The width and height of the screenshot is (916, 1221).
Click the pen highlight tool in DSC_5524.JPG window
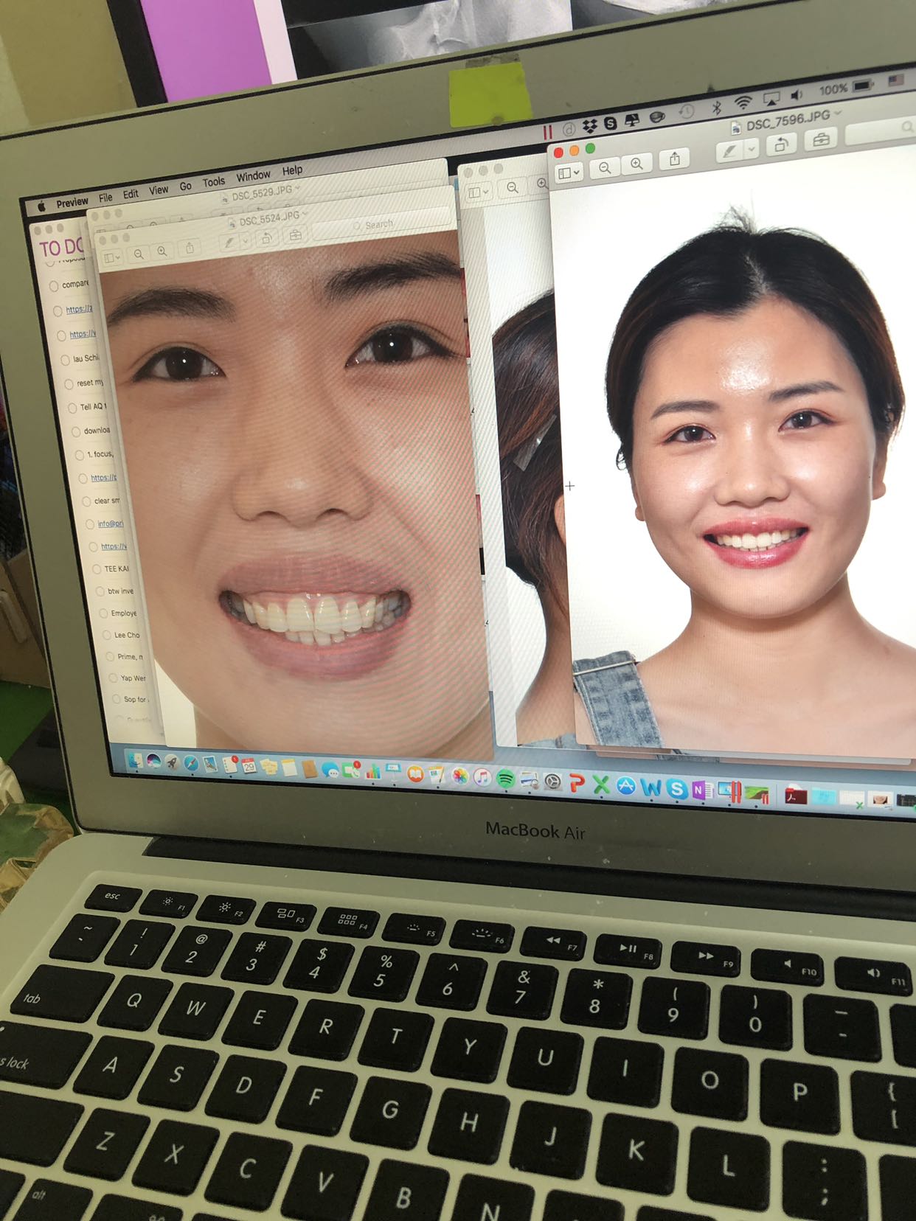click(229, 243)
